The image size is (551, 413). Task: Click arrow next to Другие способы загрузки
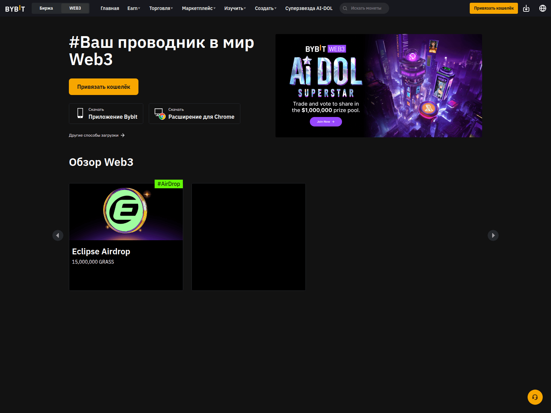coord(123,135)
